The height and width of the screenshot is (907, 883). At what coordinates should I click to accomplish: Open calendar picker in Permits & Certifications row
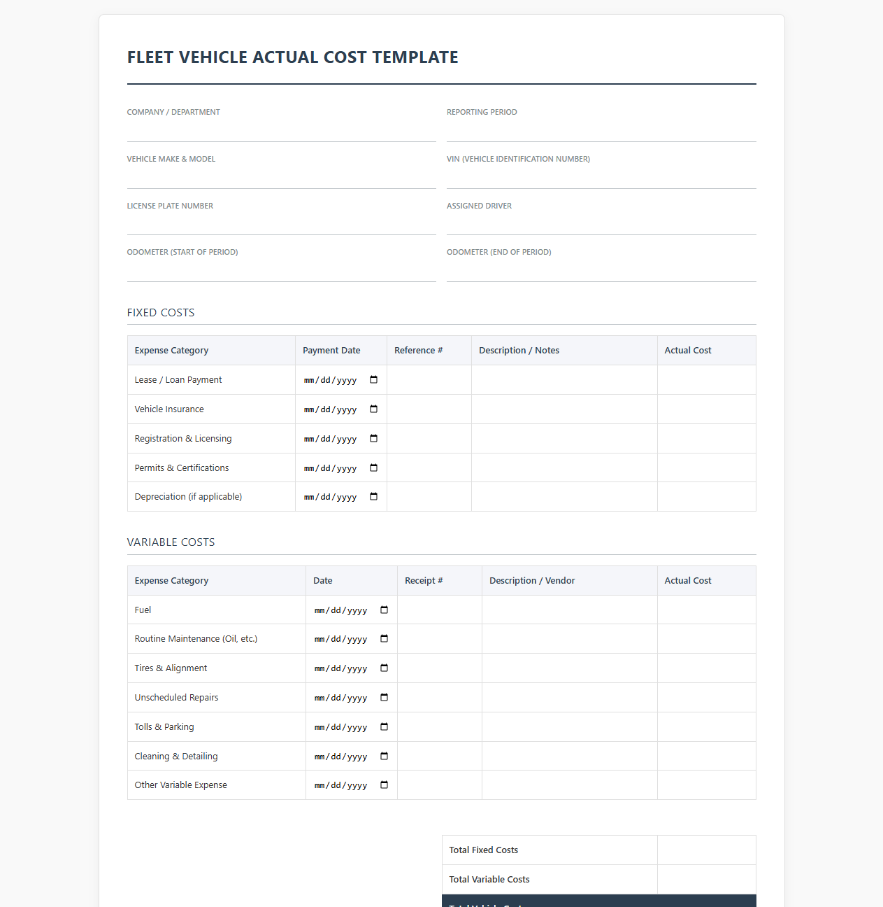point(373,468)
